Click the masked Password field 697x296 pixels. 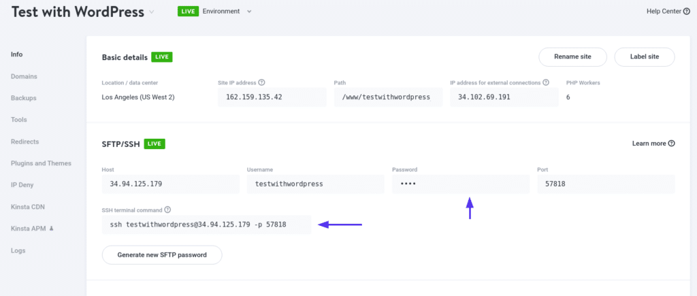461,184
